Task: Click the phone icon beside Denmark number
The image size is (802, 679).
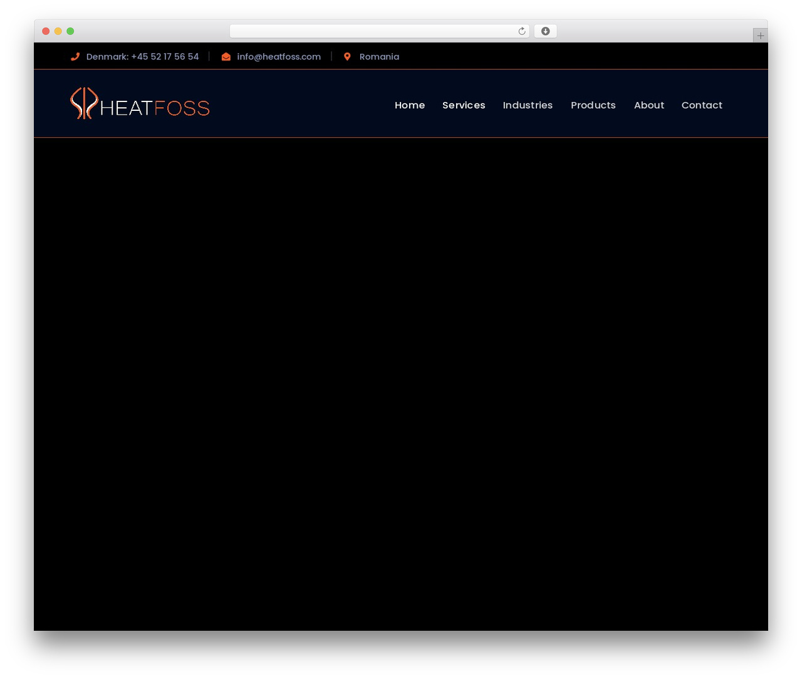Action: (x=75, y=56)
